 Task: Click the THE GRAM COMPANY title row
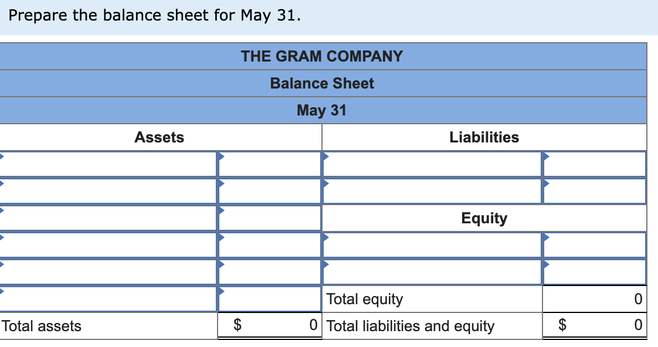(x=321, y=56)
